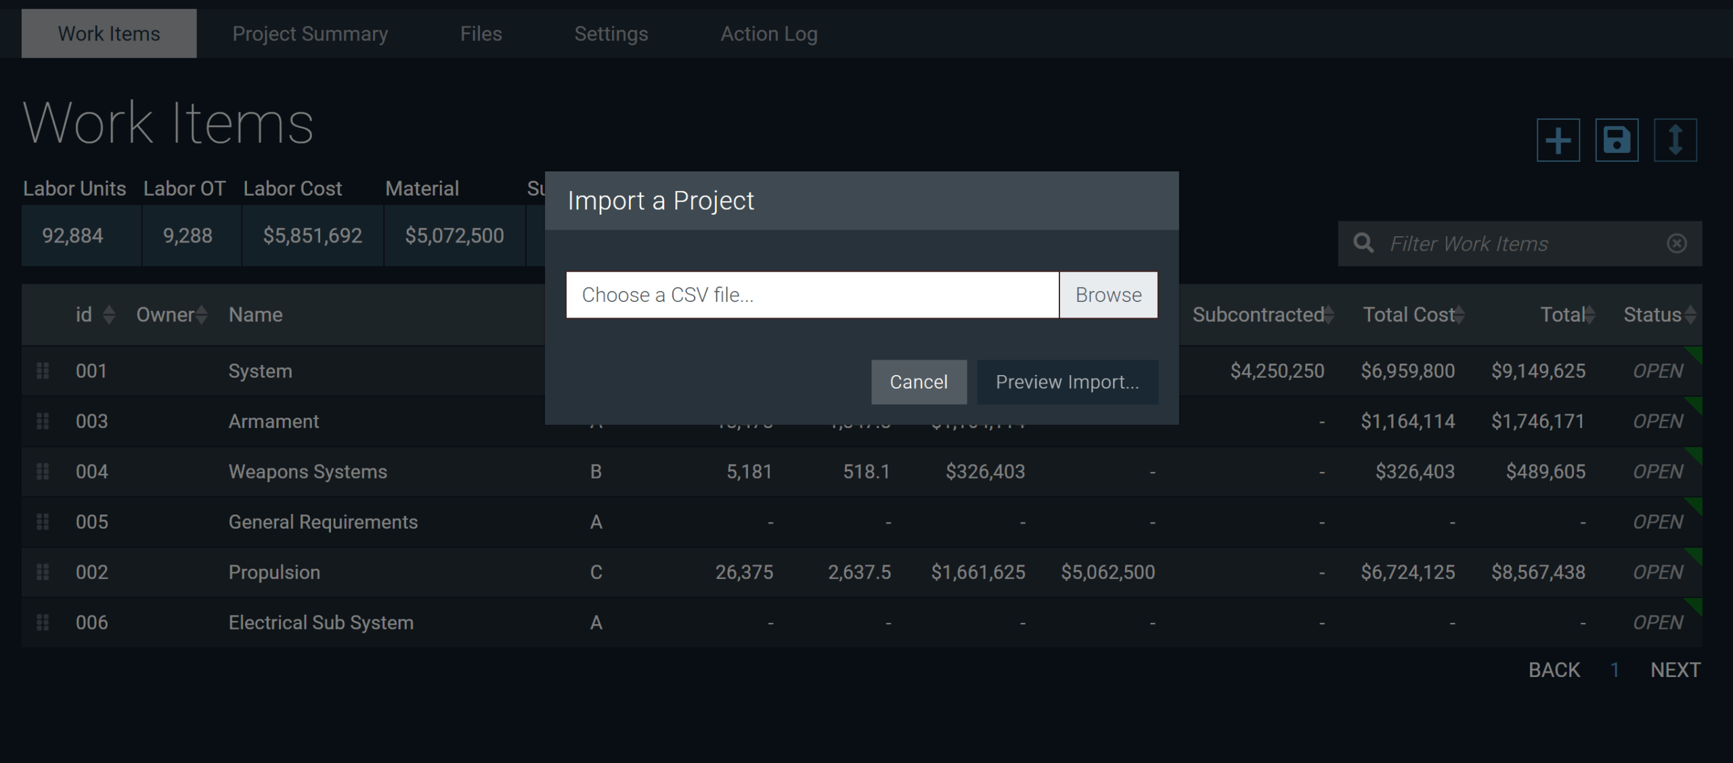
Task: Click the drag handle for row 001
Action: 43,371
